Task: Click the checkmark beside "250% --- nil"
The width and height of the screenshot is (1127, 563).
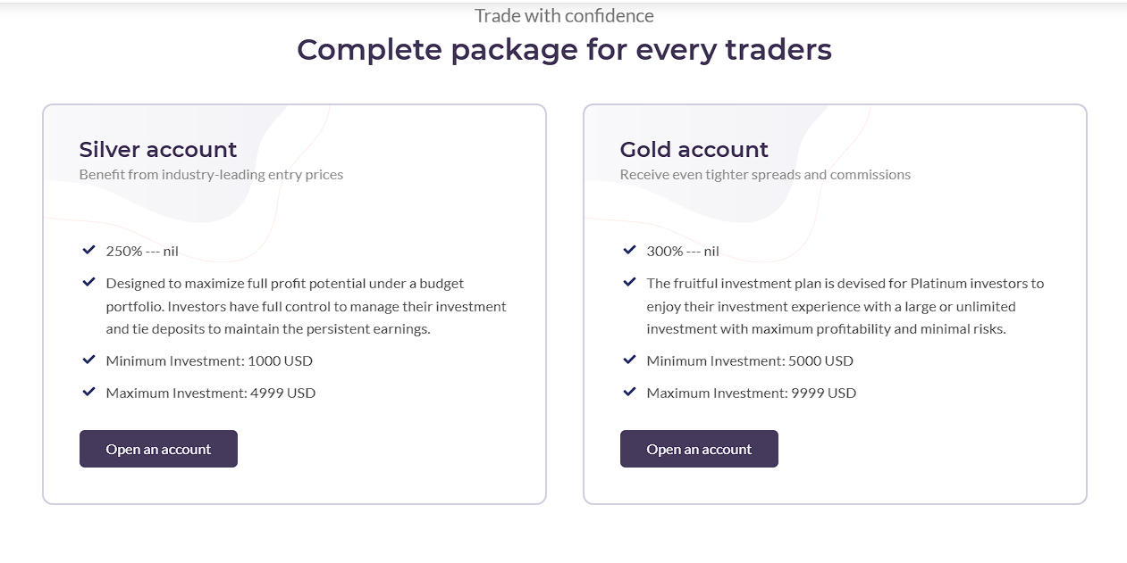Action: click(x=88, y=251)
